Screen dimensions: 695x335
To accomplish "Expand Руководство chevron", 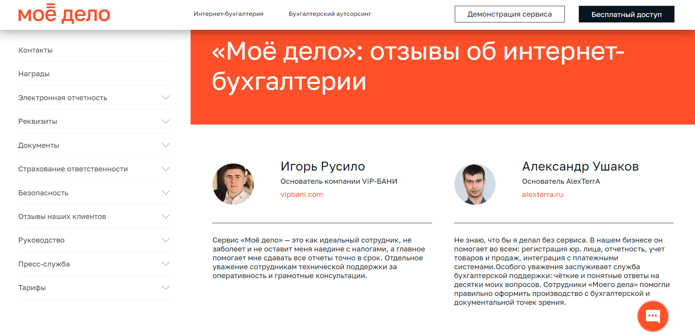I will coord(166,240).
